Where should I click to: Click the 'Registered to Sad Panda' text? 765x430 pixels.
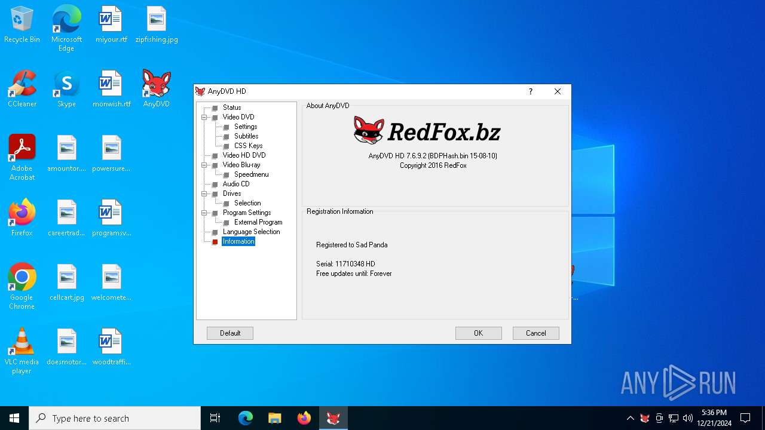[352, 245]
